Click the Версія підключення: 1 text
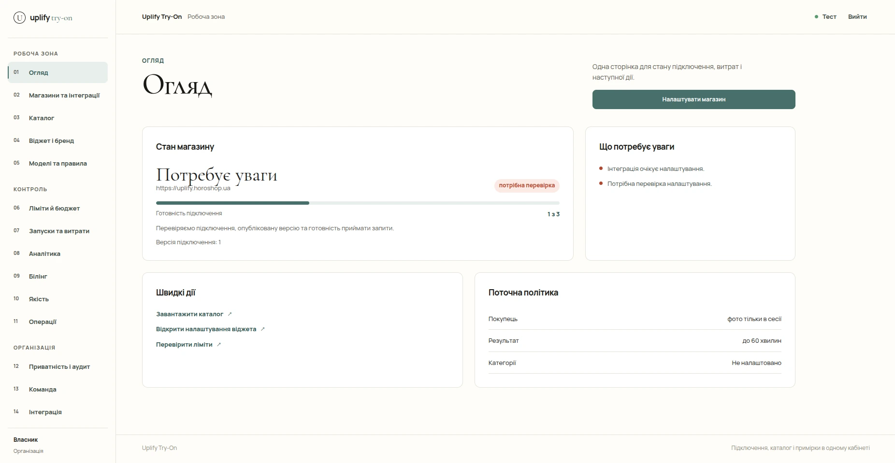 [188, 242]
